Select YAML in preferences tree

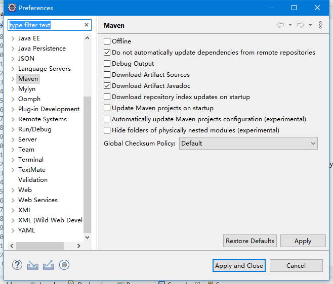click(x=26, y=230)
